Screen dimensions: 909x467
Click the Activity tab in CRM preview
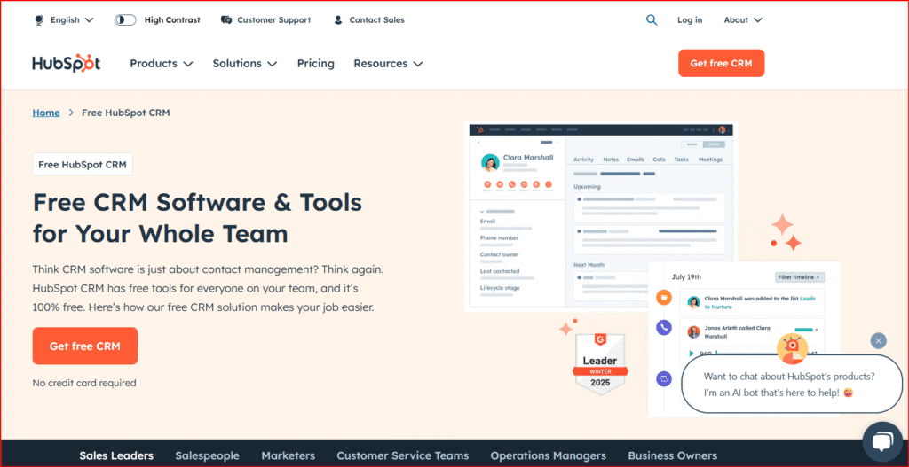pos(583,160)
